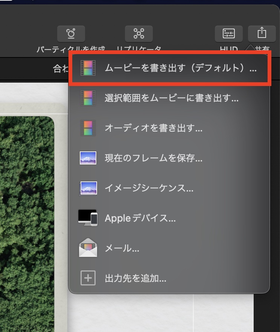The width and height of the screenshot is (280, 332).
Task: Click the envelope icon beside メール
Action: coord(88,248)
